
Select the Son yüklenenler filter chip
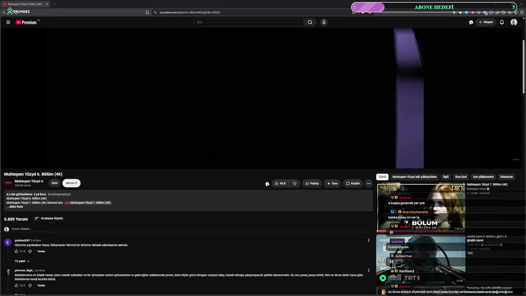click(x=483, y=177)
